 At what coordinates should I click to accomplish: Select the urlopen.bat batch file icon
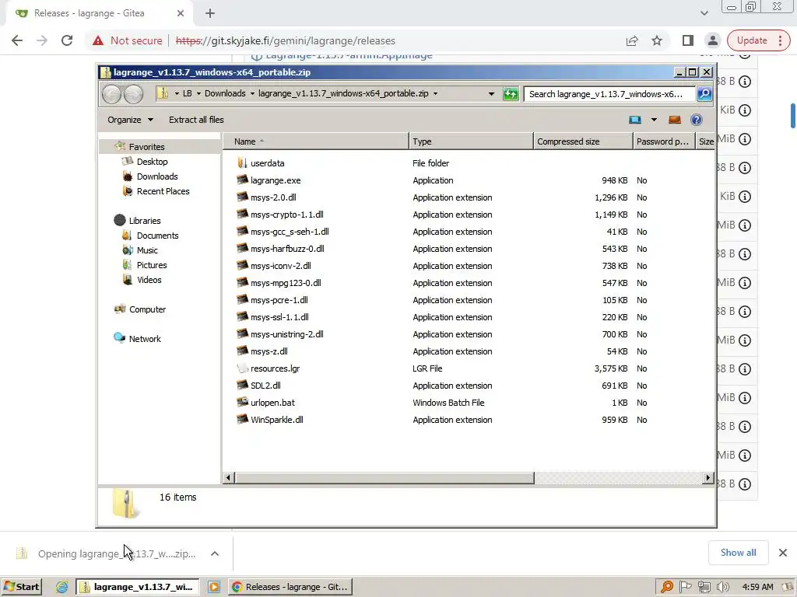coord(242,402)
